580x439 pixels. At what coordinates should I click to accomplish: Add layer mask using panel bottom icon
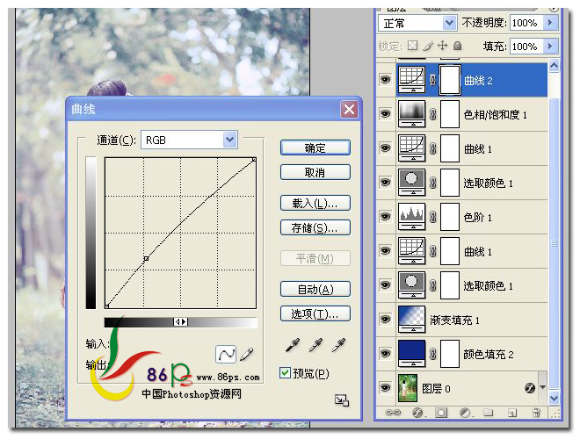(x=441, y=413)
